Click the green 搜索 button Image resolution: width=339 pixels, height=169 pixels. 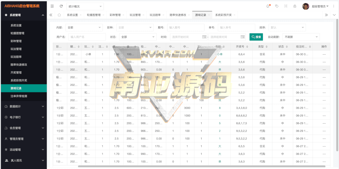click(256, 37)
